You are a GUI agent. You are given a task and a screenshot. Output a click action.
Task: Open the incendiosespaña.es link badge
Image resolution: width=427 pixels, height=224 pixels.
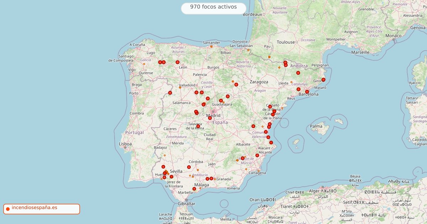[42, 209]
